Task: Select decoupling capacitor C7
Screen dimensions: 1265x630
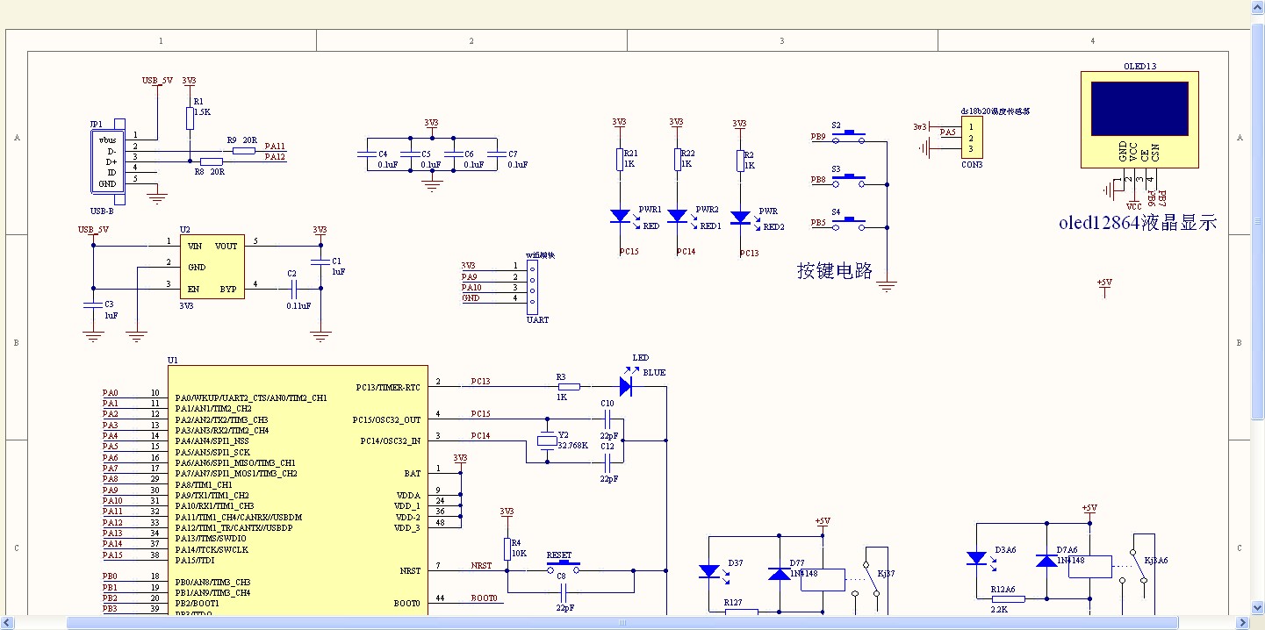Action: coord(496,154)
